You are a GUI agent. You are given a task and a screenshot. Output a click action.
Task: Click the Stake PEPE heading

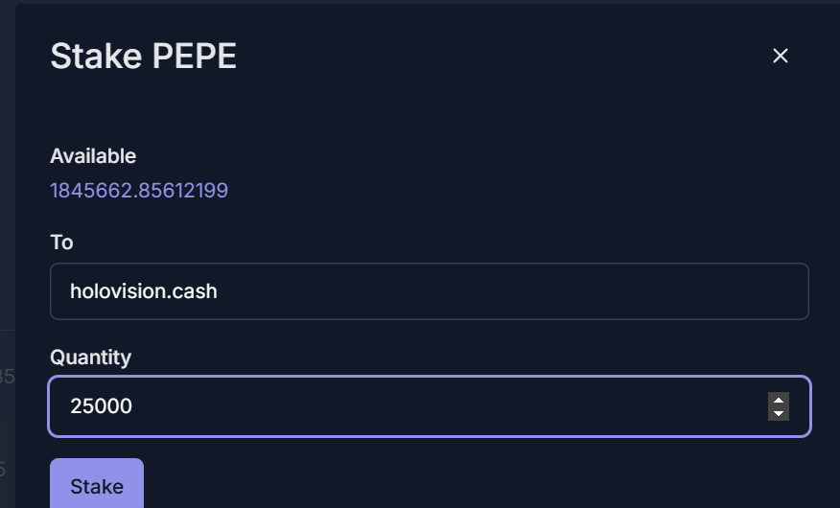pos(144,57)
